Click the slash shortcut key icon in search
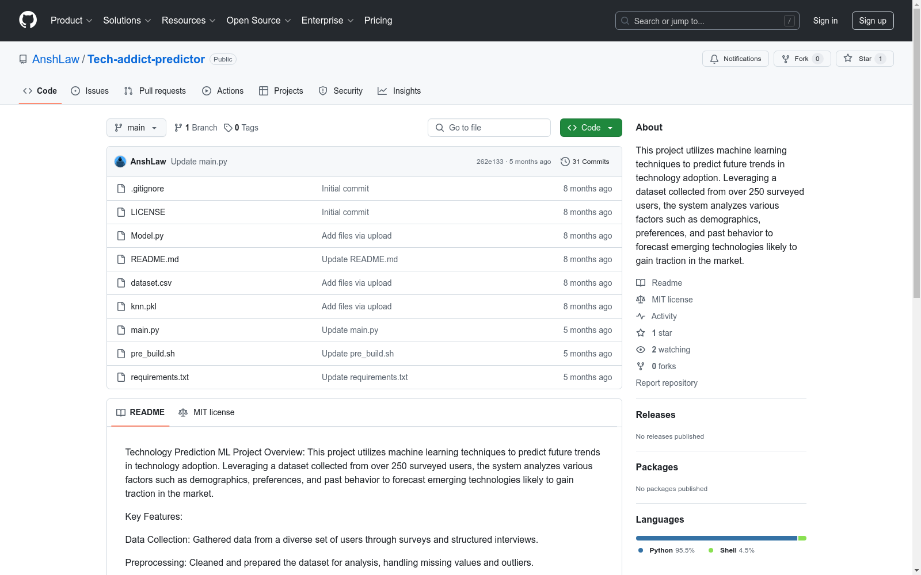Image resolution: width=921 pixels, height=575 pixels. pyautogui.click(x=789, y=21)
